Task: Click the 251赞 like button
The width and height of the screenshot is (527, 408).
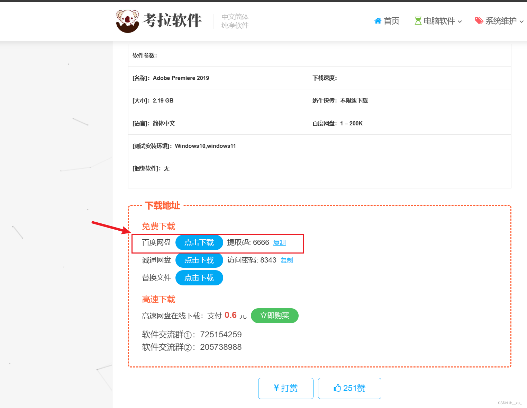Action: (x=349, y=388)
